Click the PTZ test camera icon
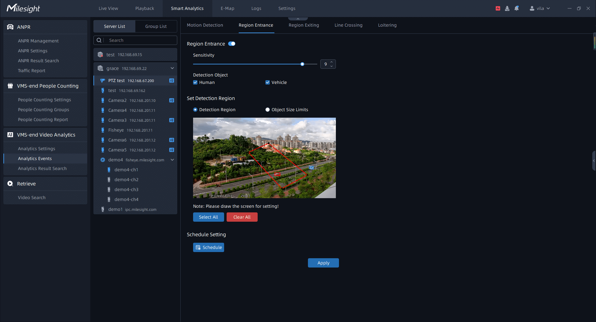The height and width of the screenshot is (322, 596). coord(103,80)
